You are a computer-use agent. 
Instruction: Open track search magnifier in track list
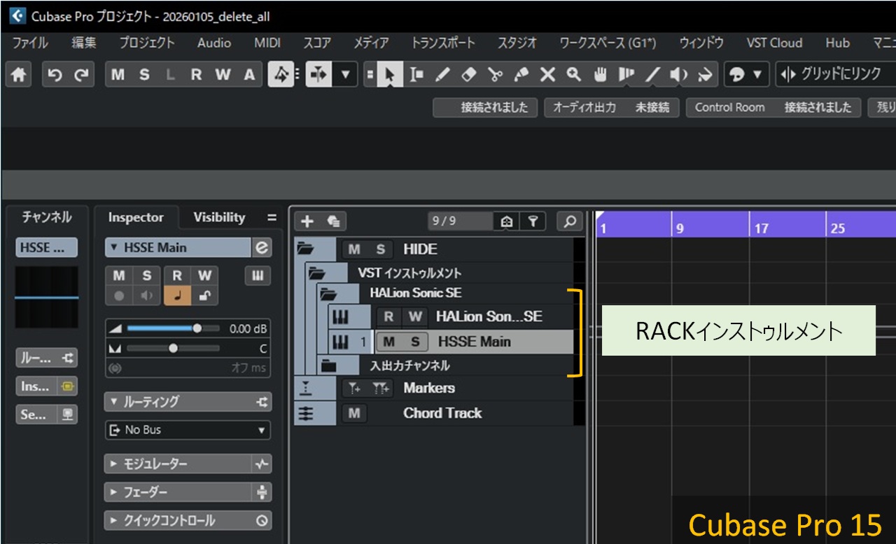click(570, 221)
